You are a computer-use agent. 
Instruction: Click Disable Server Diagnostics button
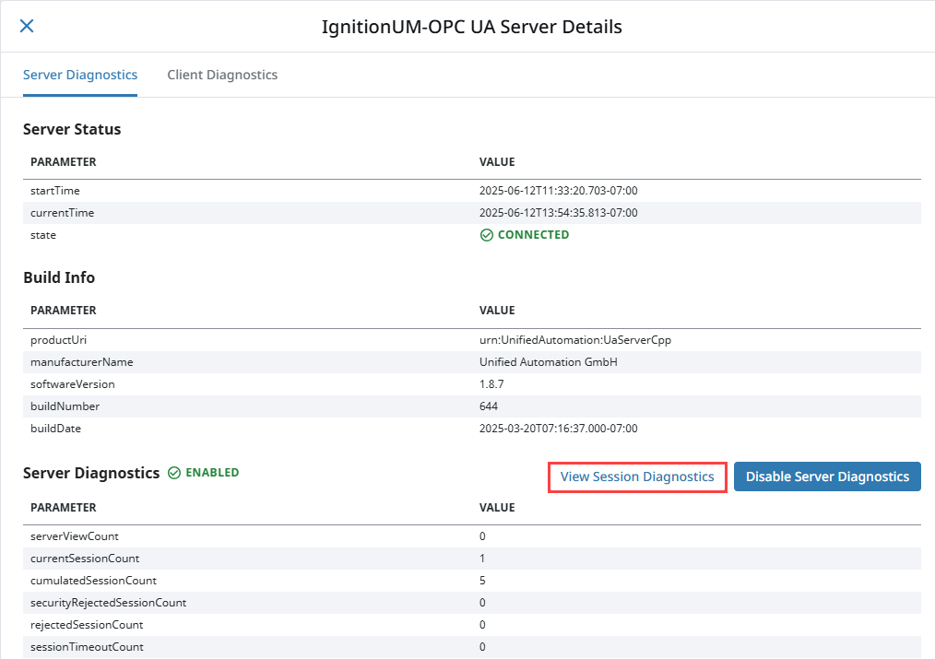pyautogui.click(x=827, y=477)
